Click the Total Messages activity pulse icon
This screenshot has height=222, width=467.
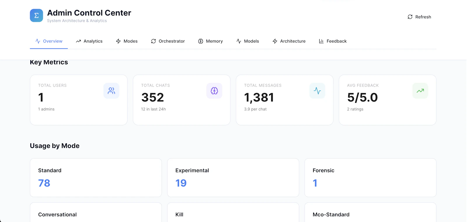point(317,91)
